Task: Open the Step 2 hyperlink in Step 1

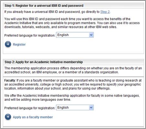Action: point(105,12)
